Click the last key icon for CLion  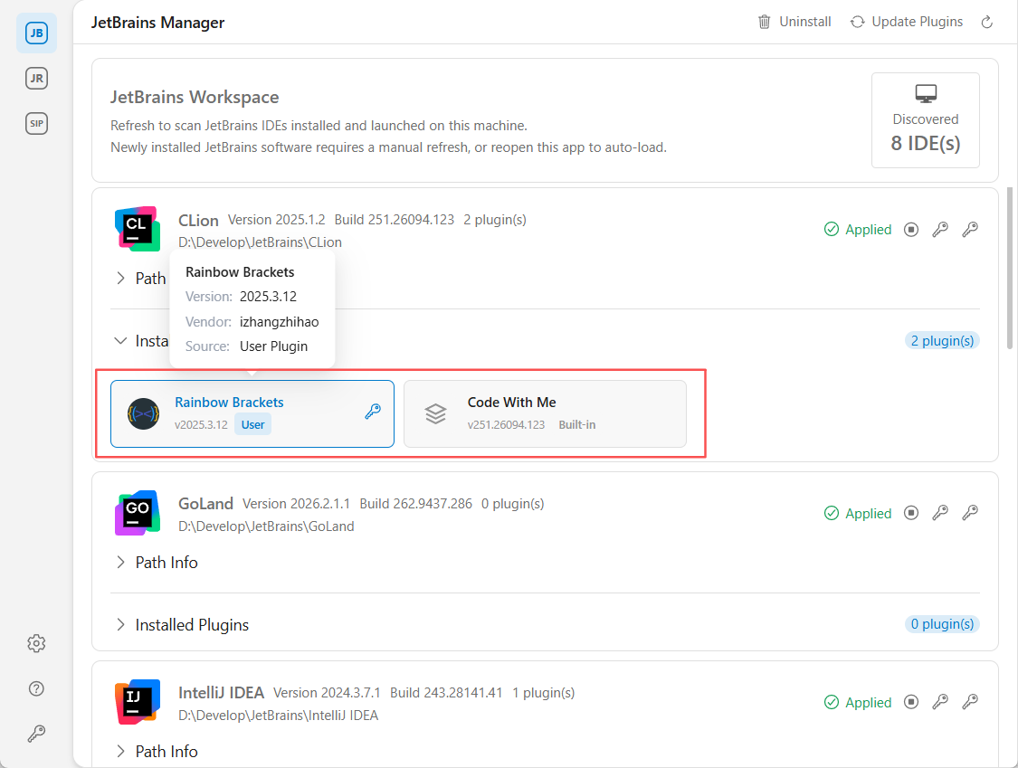[x=970, y=230]
